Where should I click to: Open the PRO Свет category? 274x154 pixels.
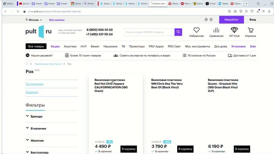[x=174, y=47]
